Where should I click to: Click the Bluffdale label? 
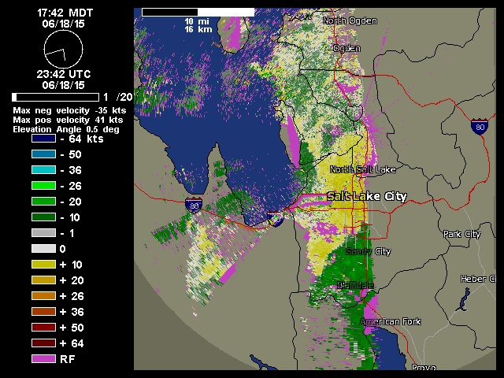click(355, 285)
